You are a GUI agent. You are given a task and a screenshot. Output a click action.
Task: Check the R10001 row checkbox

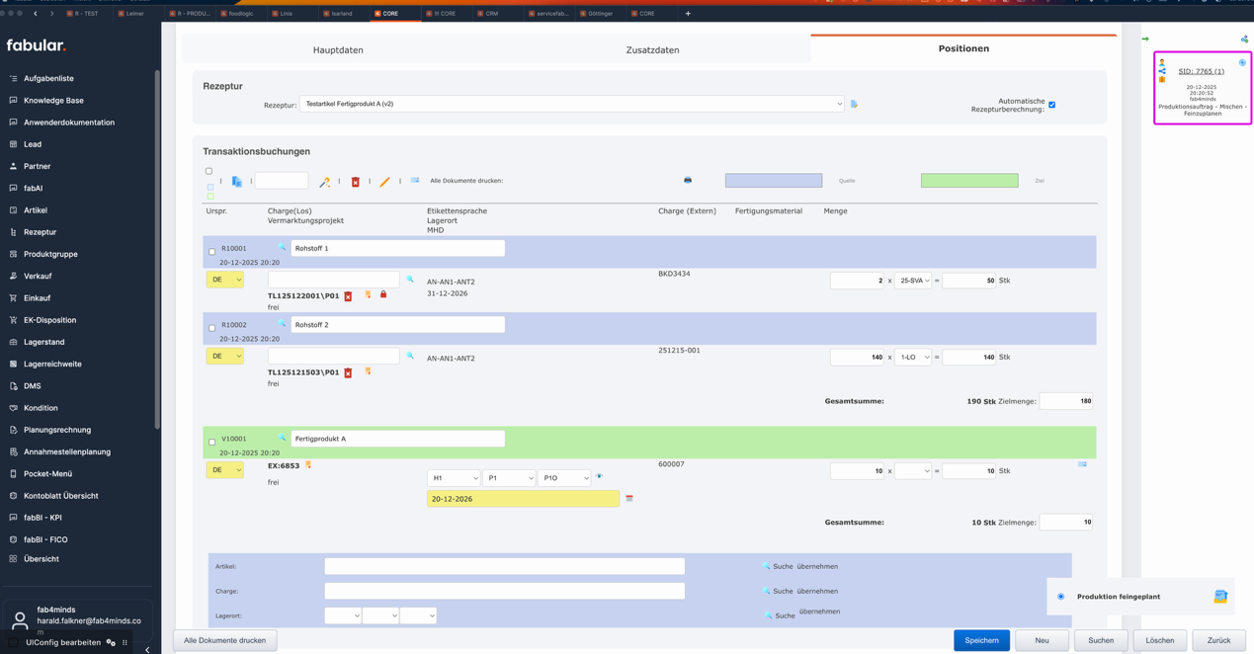pos(211,252)
